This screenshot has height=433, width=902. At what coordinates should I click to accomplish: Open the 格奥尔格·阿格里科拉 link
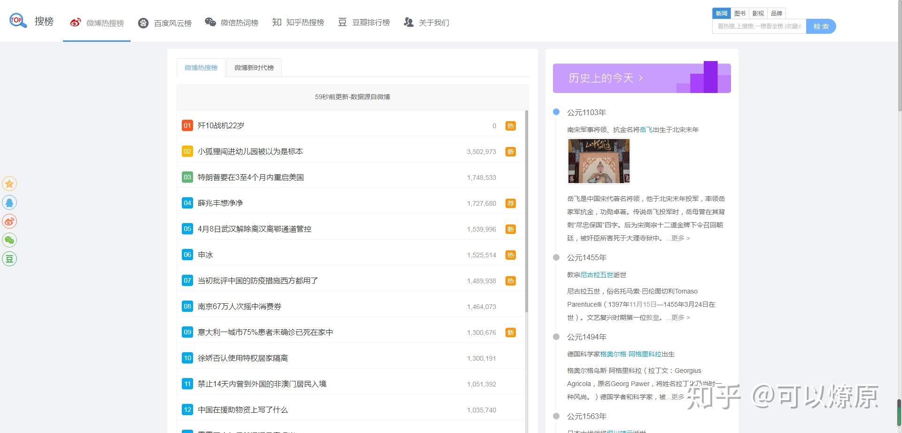pyautogui.click(x=631, y=354)
